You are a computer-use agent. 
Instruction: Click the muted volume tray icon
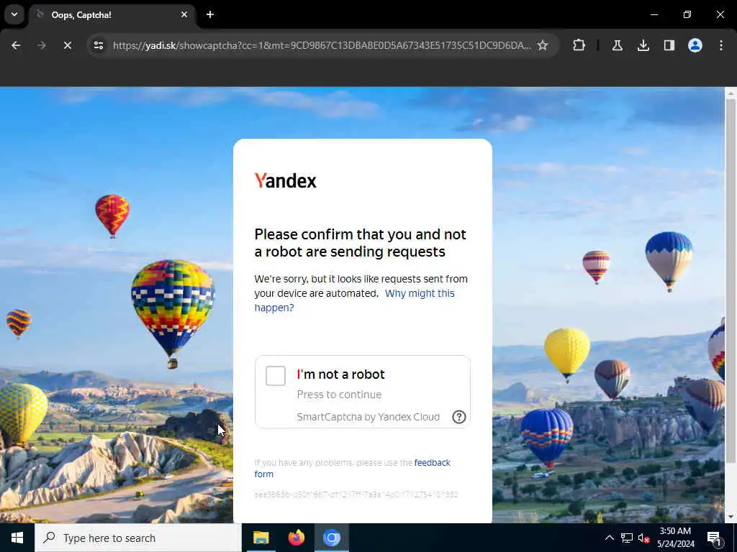pos(643,538)
